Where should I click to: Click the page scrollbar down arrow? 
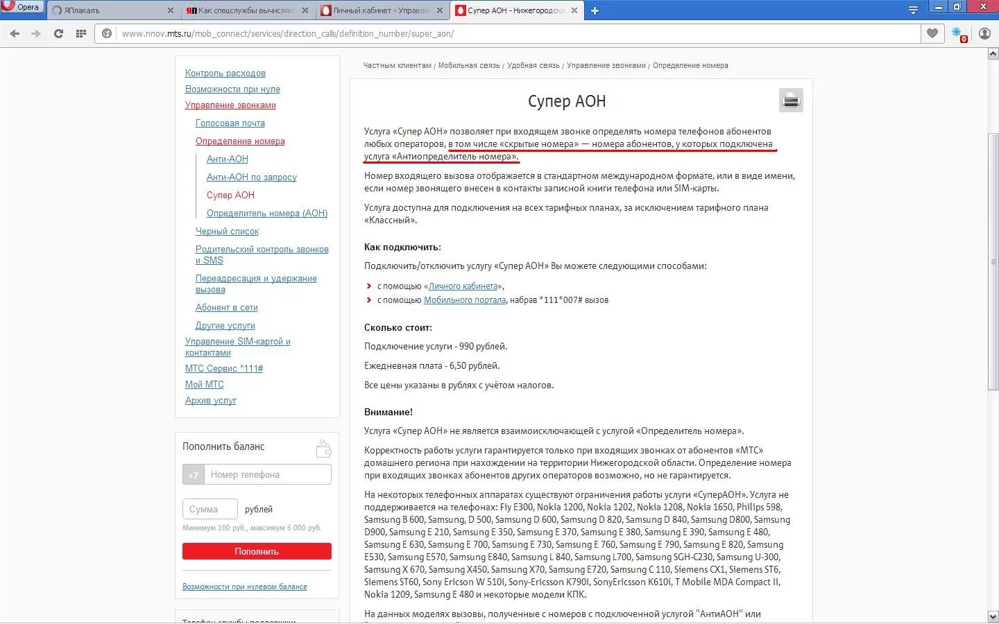[x=993, y=617]
